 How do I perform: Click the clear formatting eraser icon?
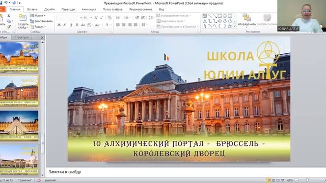[110, 18]
